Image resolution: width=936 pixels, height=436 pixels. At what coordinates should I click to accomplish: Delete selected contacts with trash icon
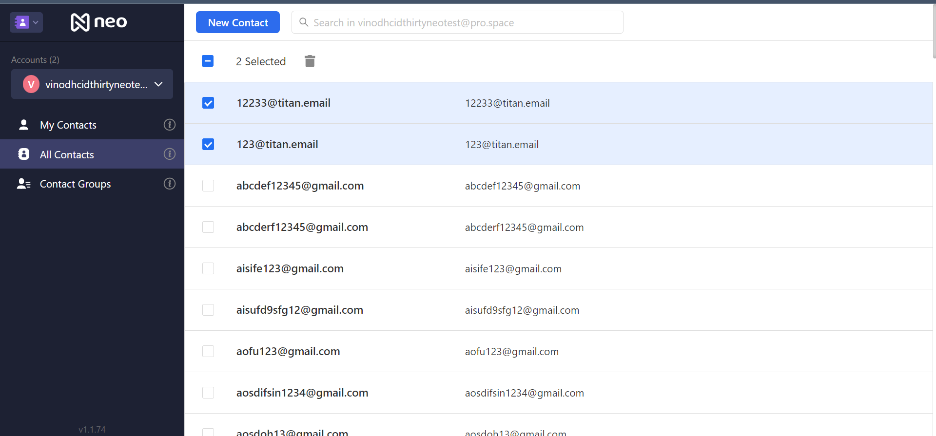[x=310, y=61]
